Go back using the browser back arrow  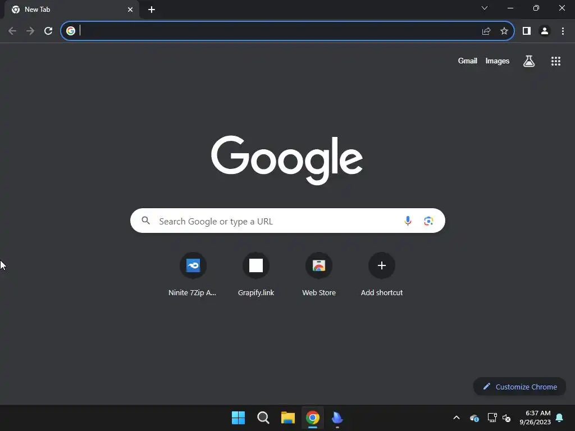point(12,31)
